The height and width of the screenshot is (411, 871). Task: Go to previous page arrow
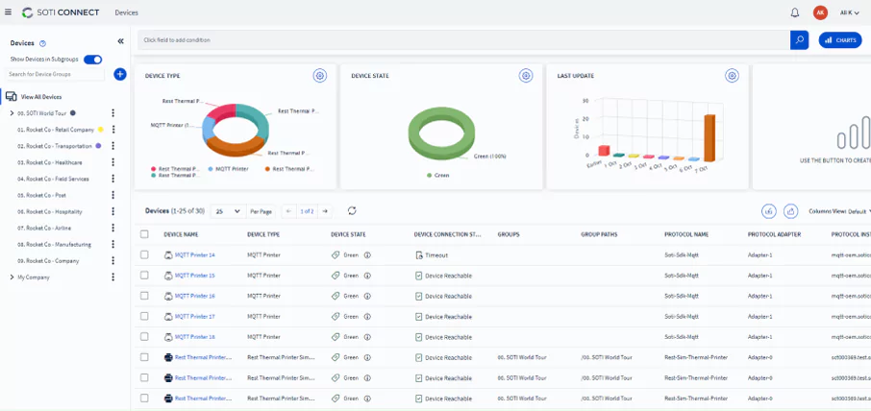point(288,211)
